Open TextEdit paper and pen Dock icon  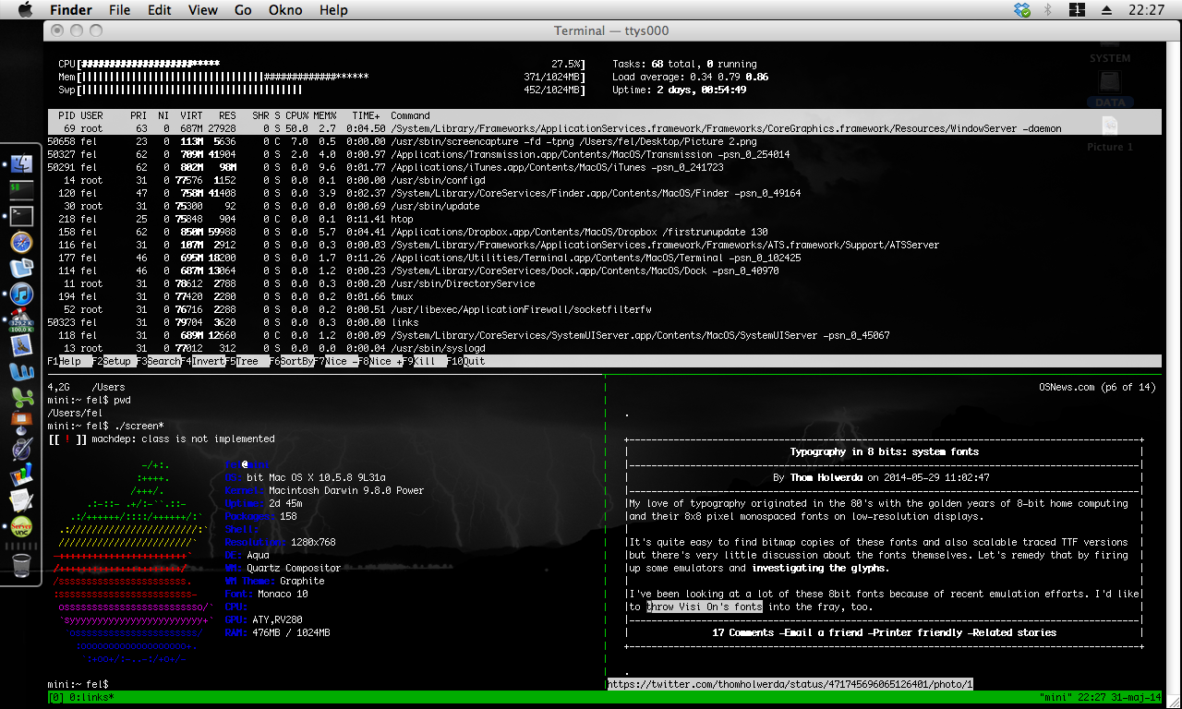[21, 502]
